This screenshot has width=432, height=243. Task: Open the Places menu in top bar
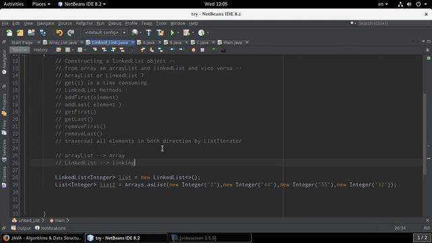click(x=41, y=4)
